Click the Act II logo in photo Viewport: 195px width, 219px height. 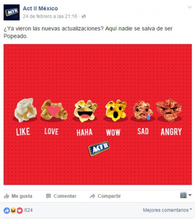[x=99, y=149]
